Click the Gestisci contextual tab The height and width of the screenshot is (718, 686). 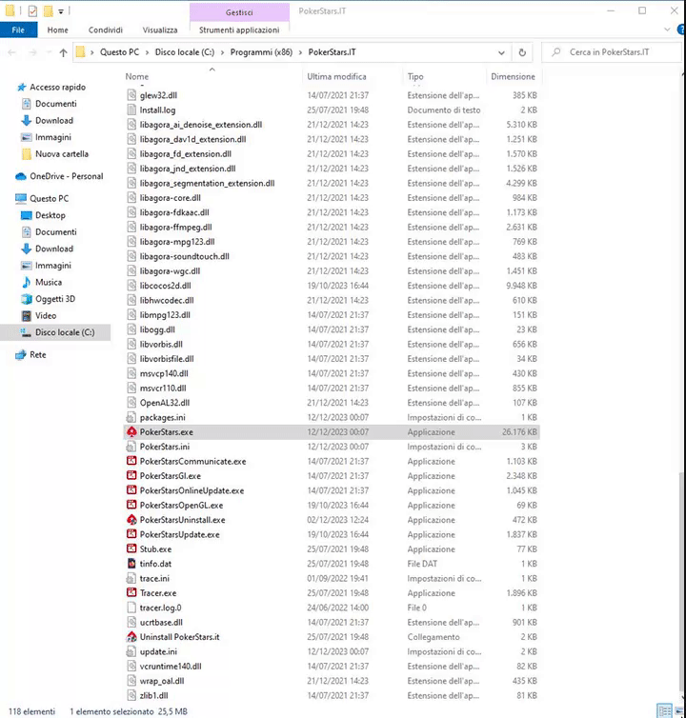point(239,12)
